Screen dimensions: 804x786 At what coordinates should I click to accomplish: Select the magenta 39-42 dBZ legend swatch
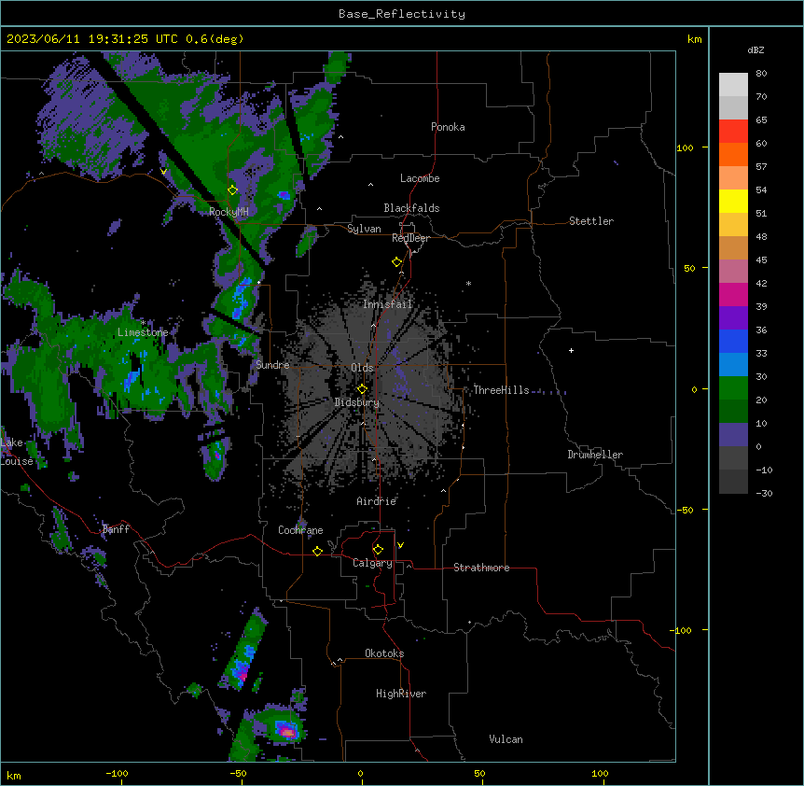click(x=733, y=294)
